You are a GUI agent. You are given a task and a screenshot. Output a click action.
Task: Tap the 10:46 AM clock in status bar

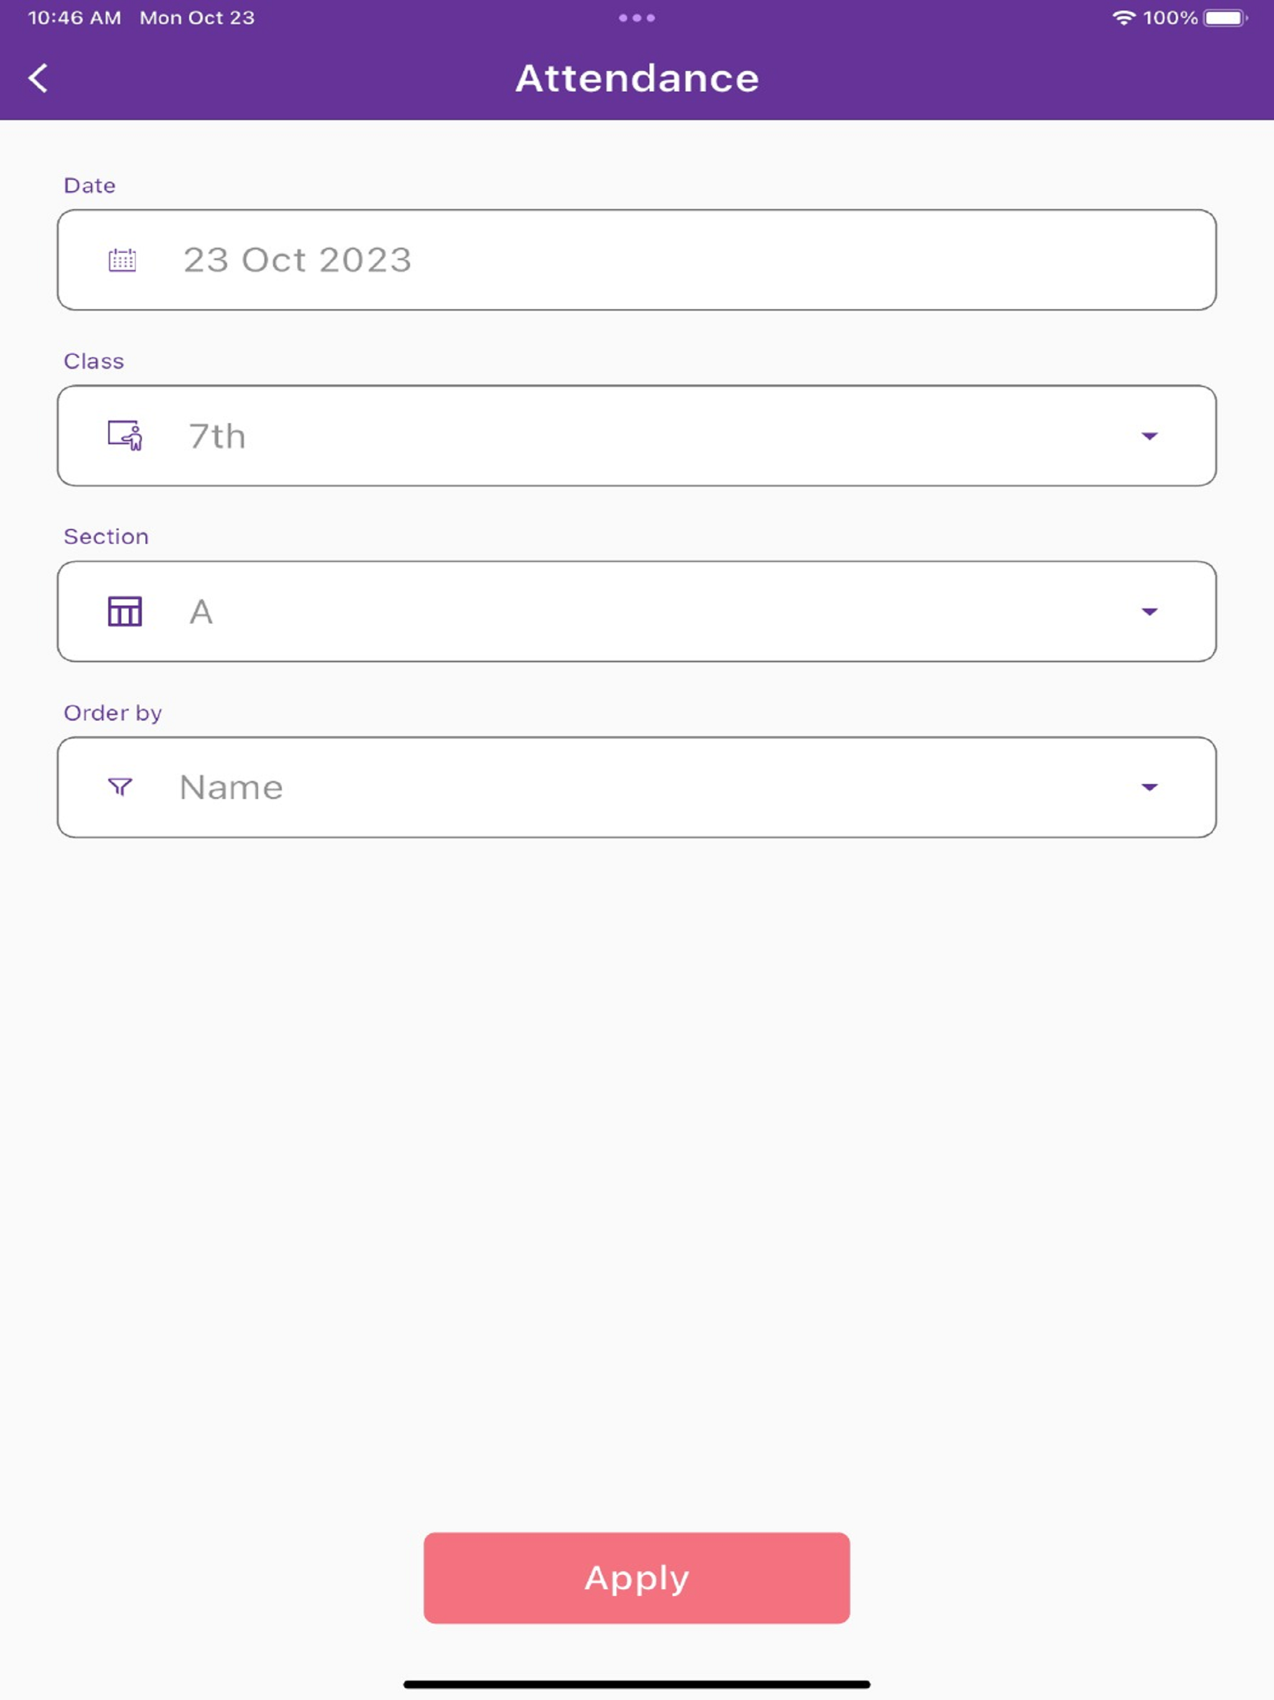pos(75,17)
